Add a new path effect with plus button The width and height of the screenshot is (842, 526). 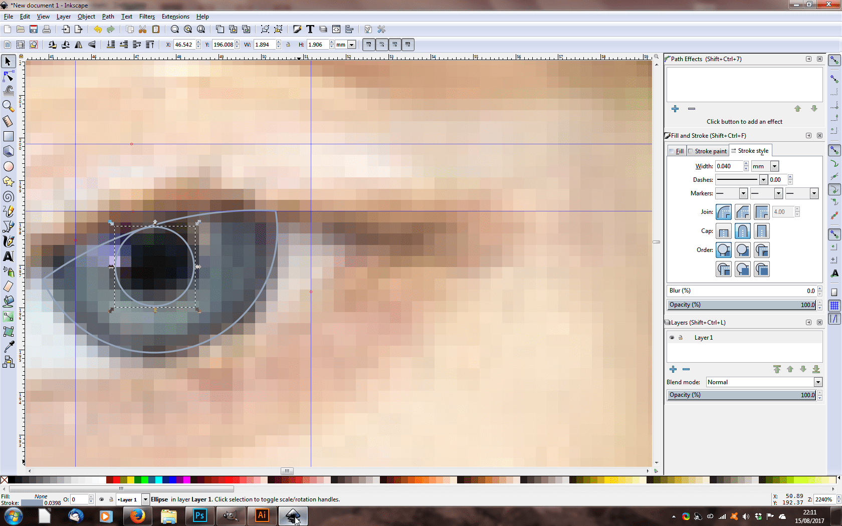click(675, 109)
